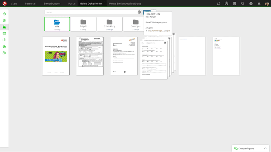Image resolution: width=271 pixels, height=152 pixels.
Task: Open the search icon in top bar
Action: pos(243,4)
